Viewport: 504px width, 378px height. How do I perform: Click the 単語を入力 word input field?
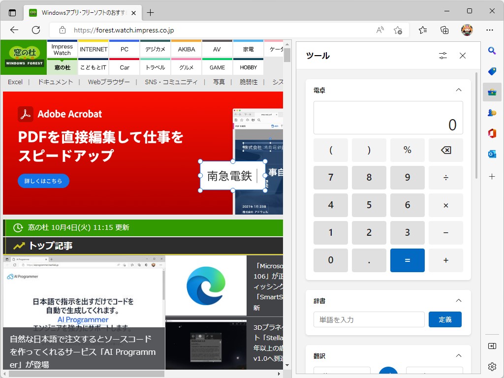(x=369, y=319)
